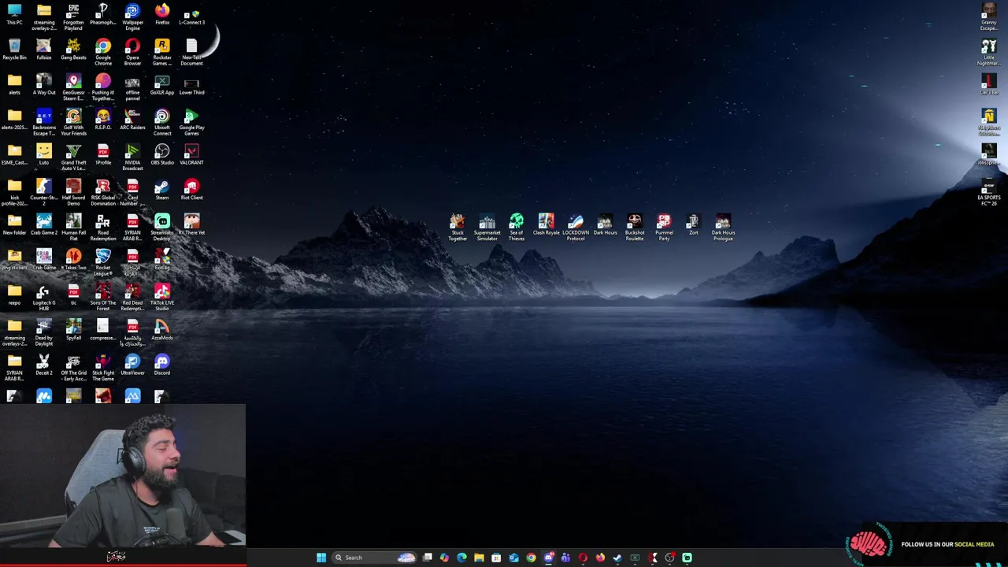
Task: Switch to Discord on taskbar
Action: coord(549,558)
